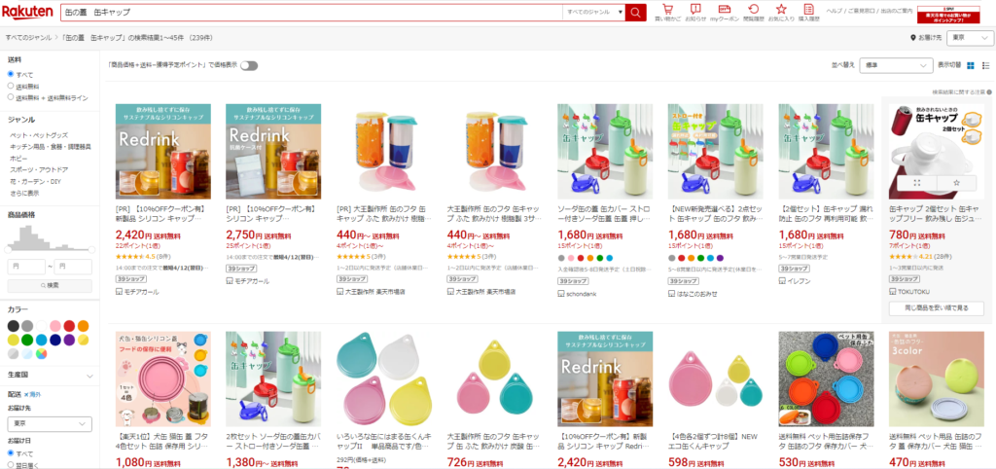Open the myクーポン coupon icon
This screenshot has width=996, height=469.
pos(724,9)
